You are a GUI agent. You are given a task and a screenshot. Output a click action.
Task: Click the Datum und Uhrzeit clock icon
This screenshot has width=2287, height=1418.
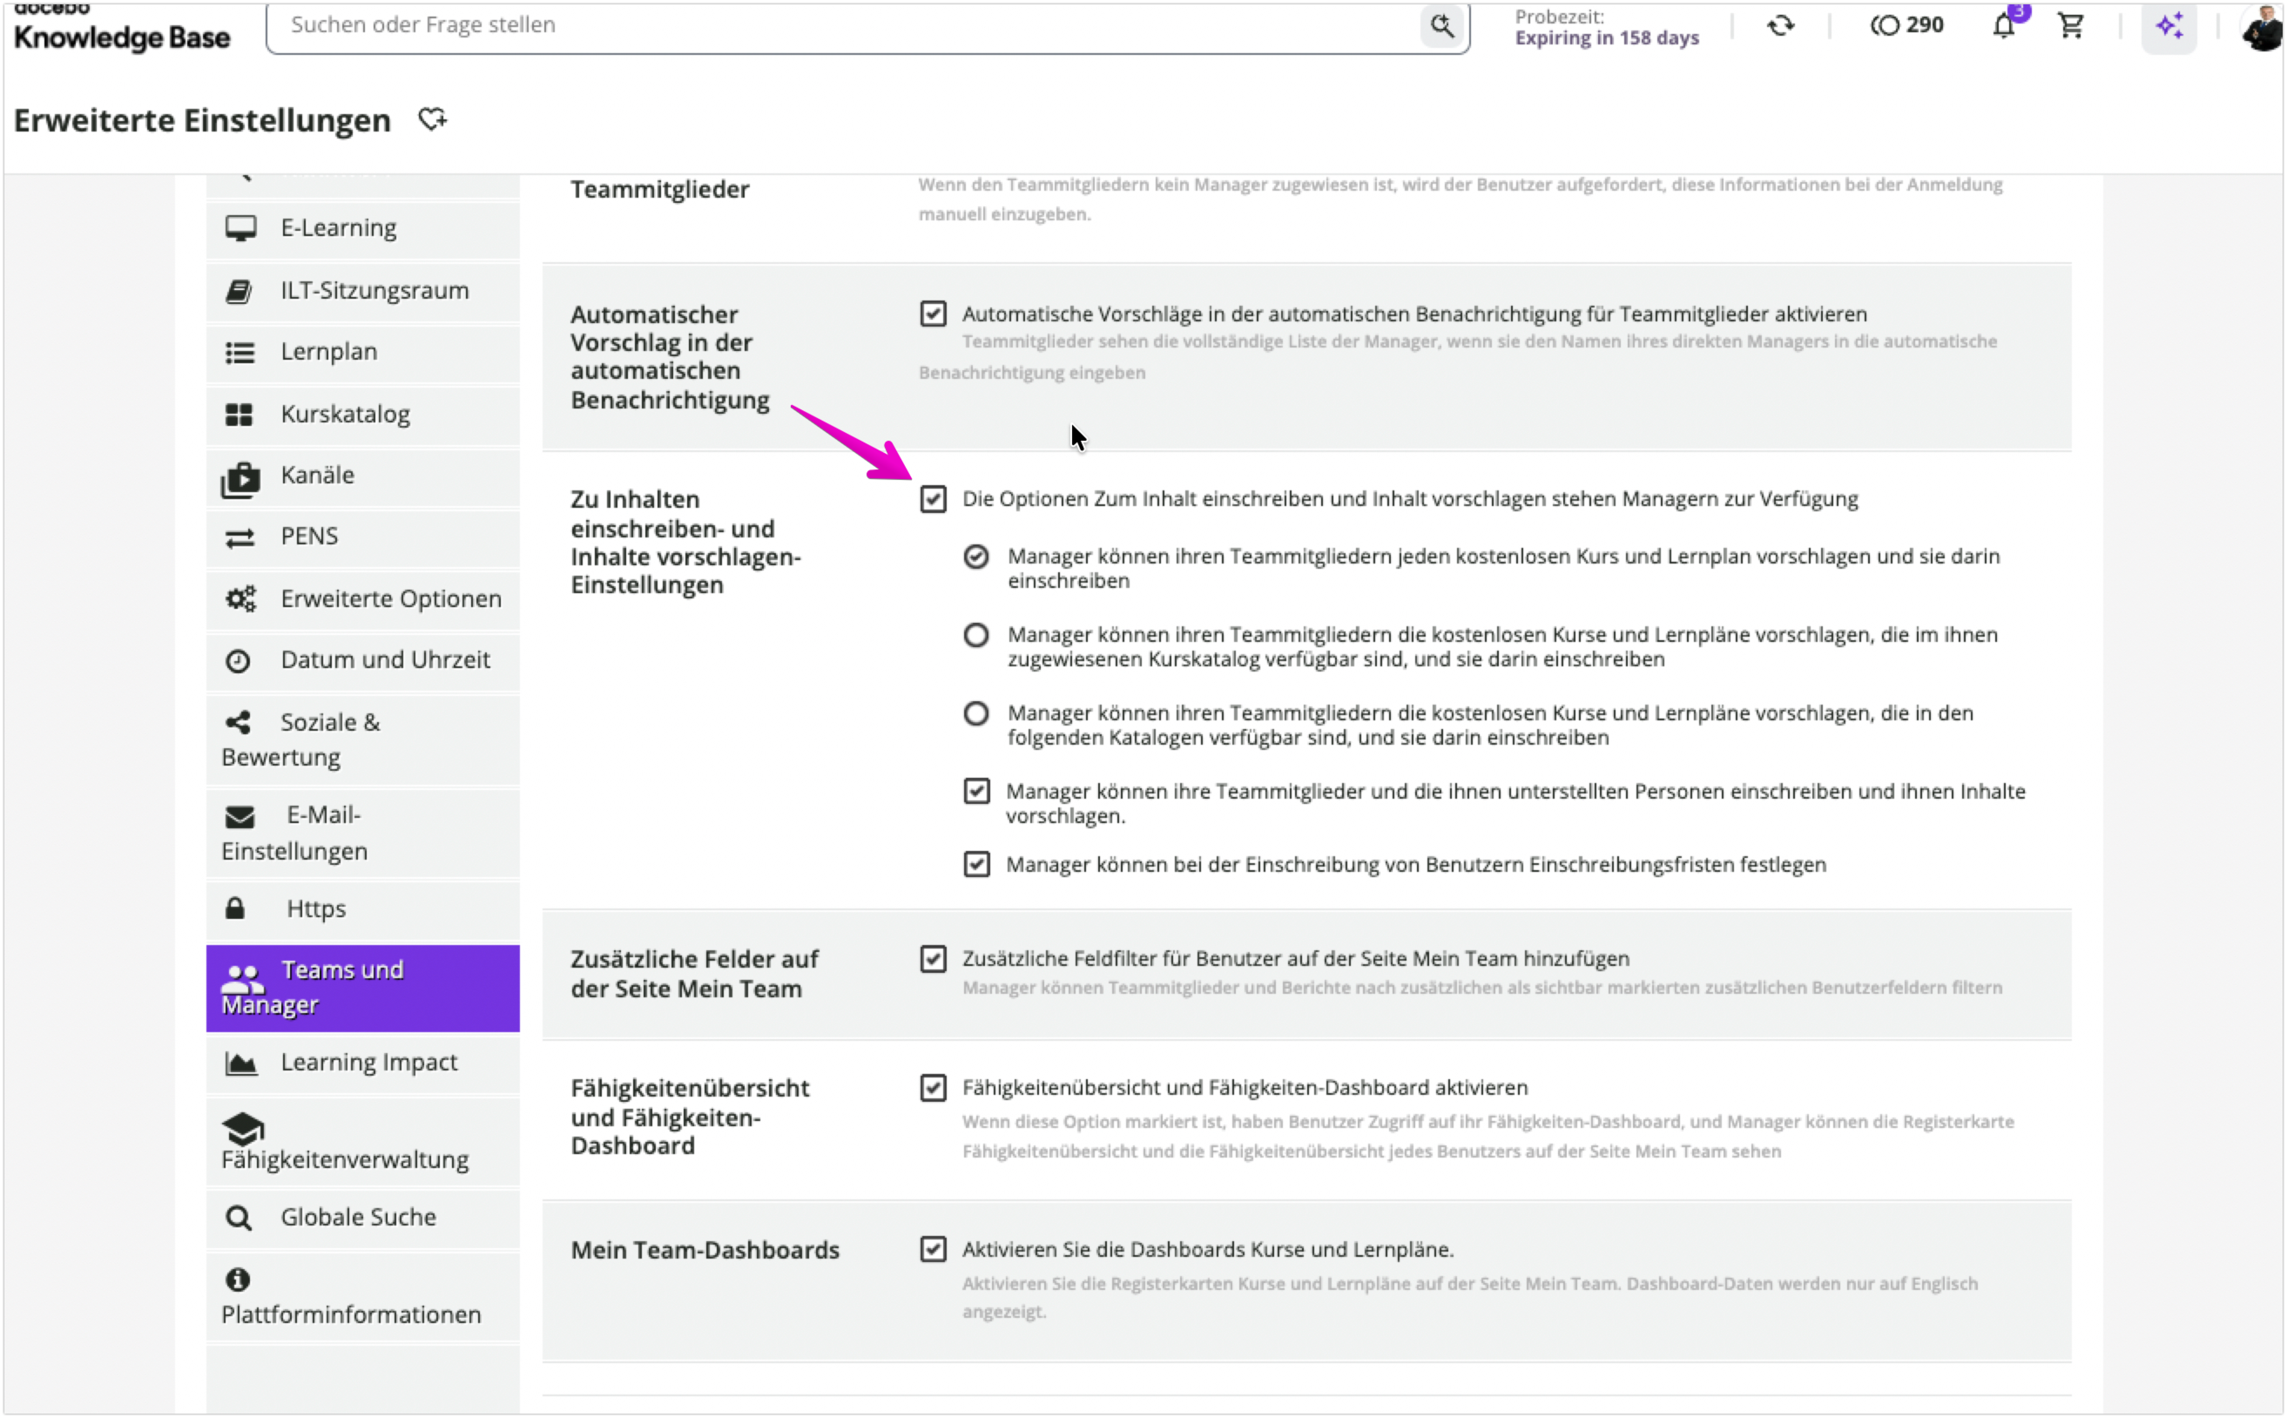pos(237,660)
